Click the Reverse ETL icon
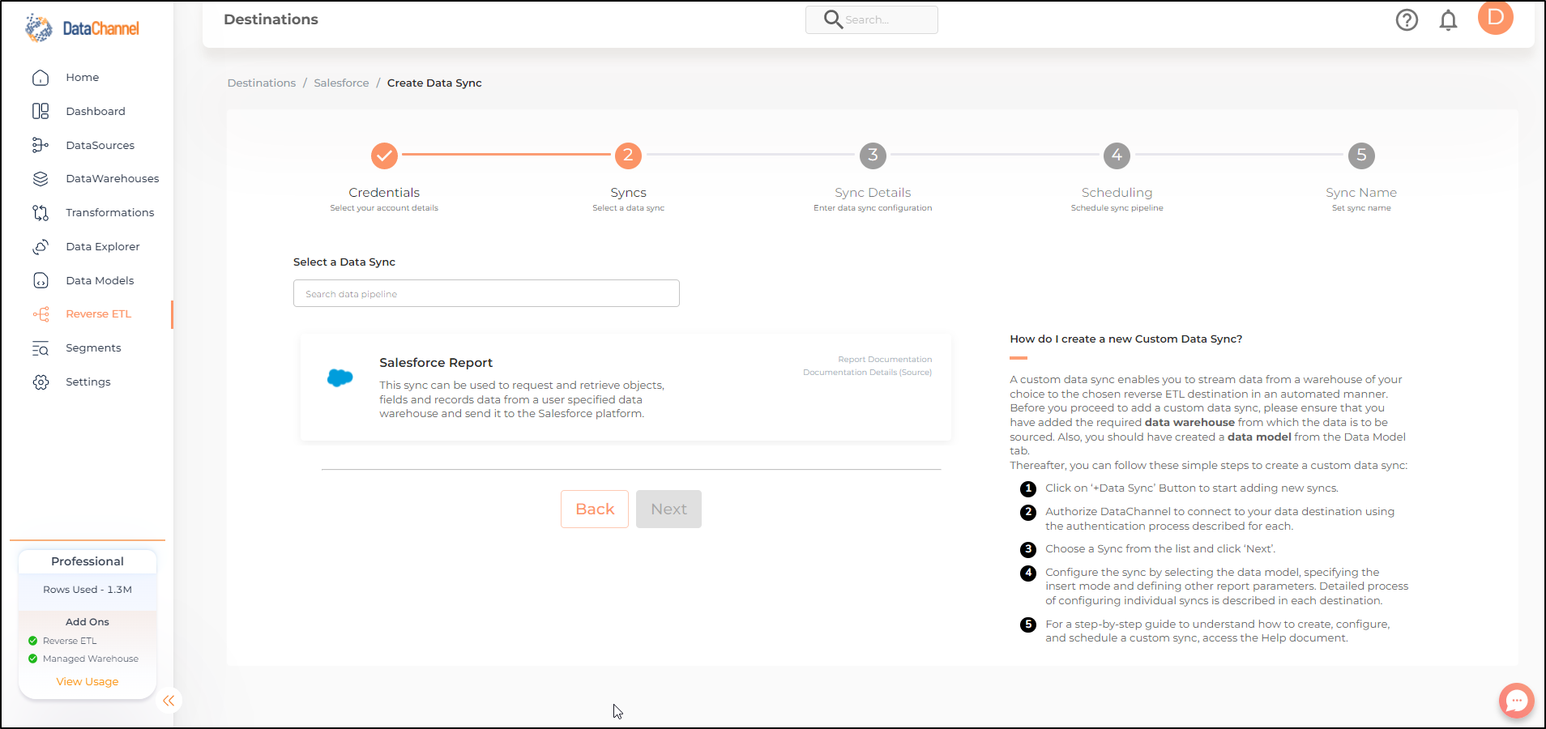1546x729 pixels. click(x=41, y=314)
